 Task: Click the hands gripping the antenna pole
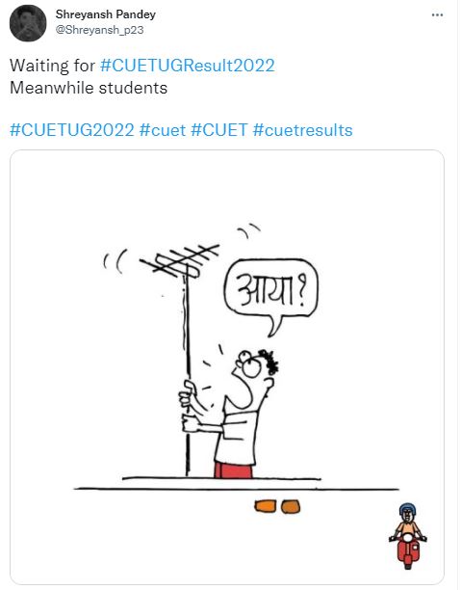point(190,407)
